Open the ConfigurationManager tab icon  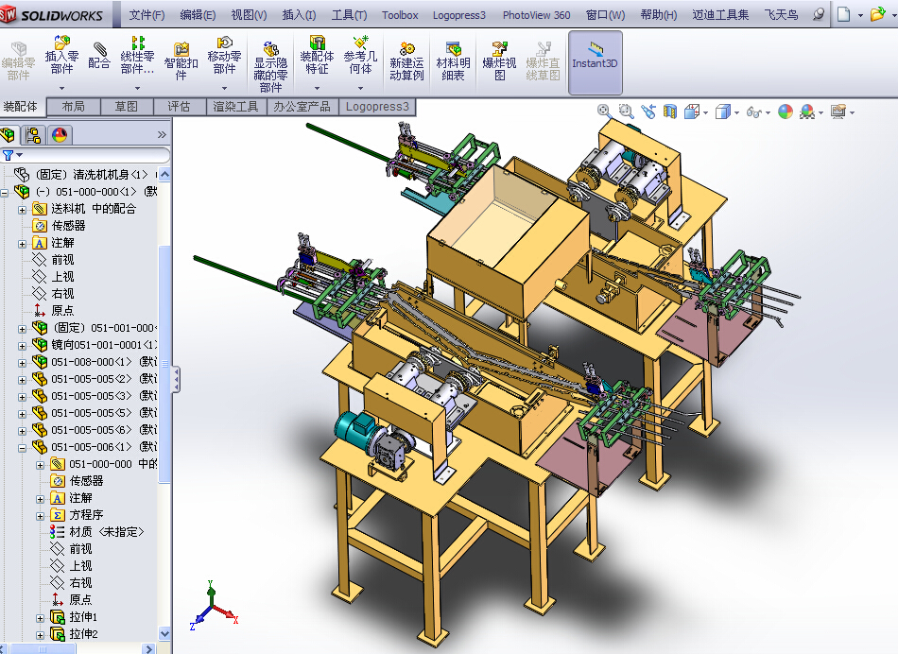(x=33, y=135)
